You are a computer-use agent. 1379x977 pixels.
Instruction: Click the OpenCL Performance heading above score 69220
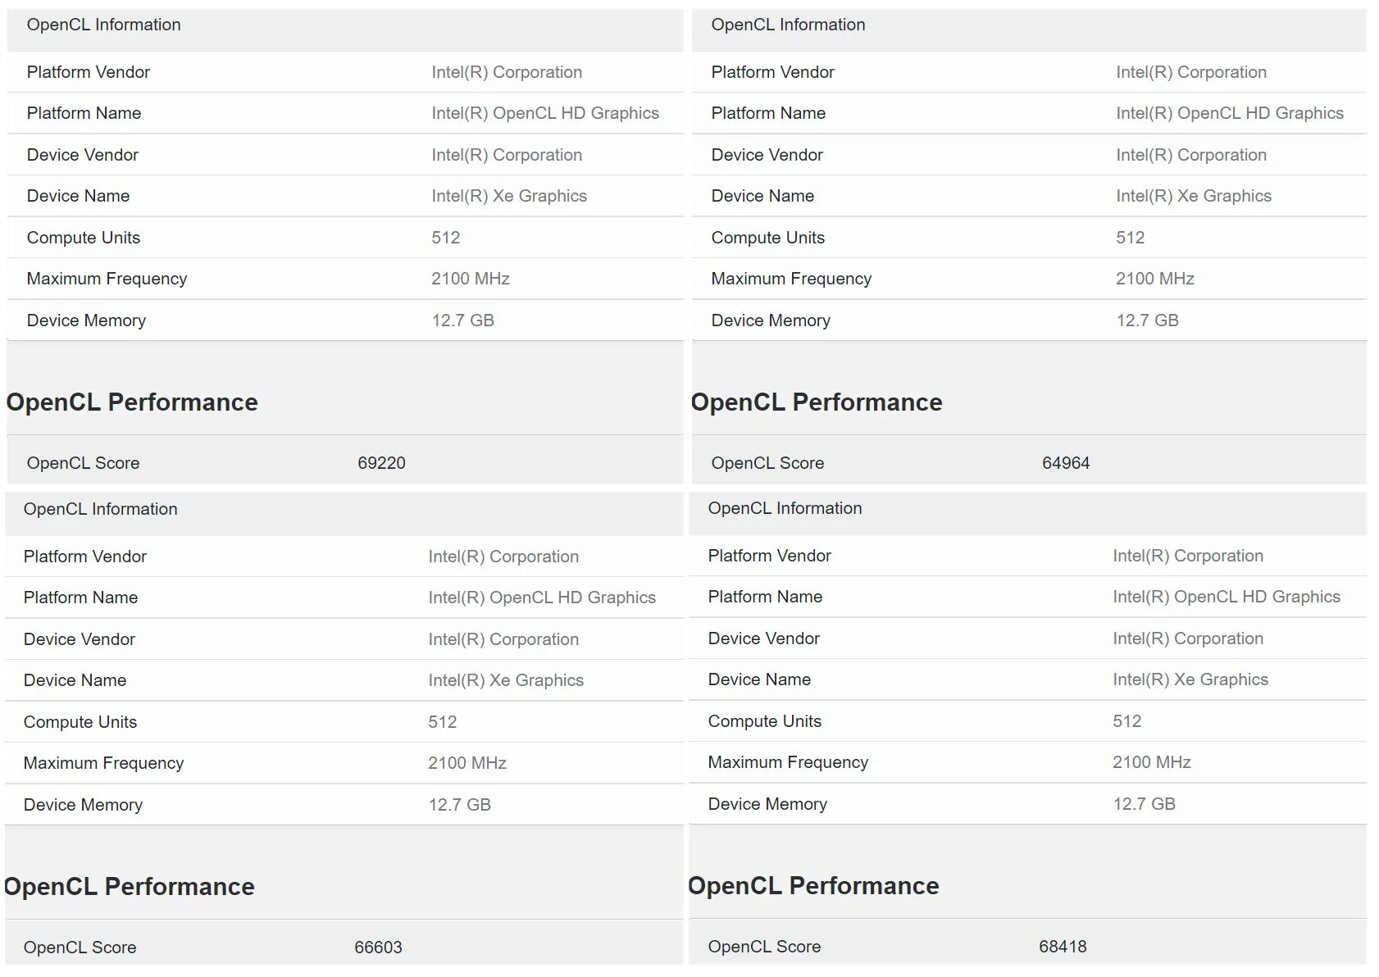132,402
